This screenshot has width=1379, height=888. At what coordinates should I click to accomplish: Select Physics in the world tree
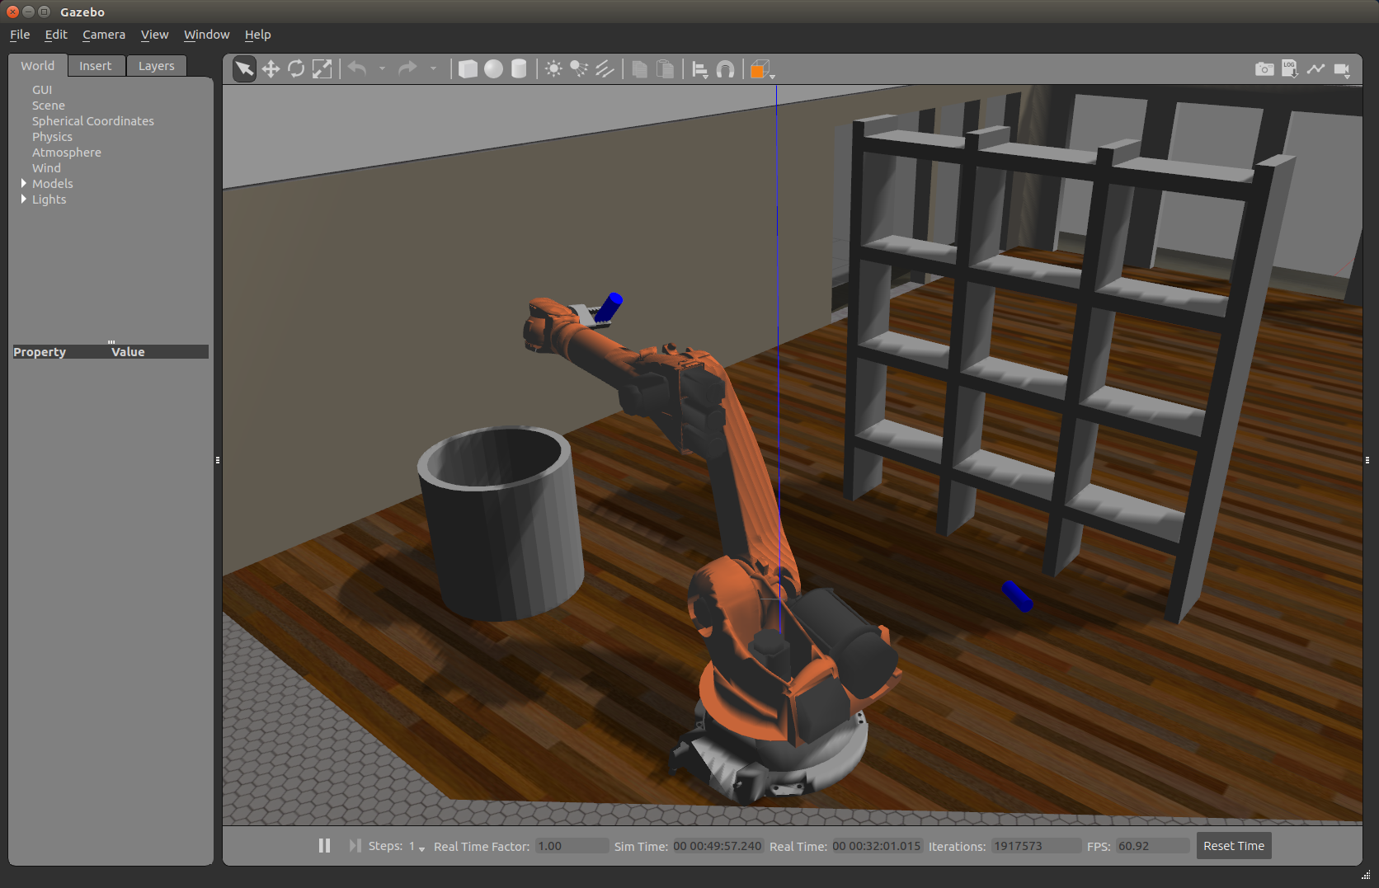tap(52, 137)
